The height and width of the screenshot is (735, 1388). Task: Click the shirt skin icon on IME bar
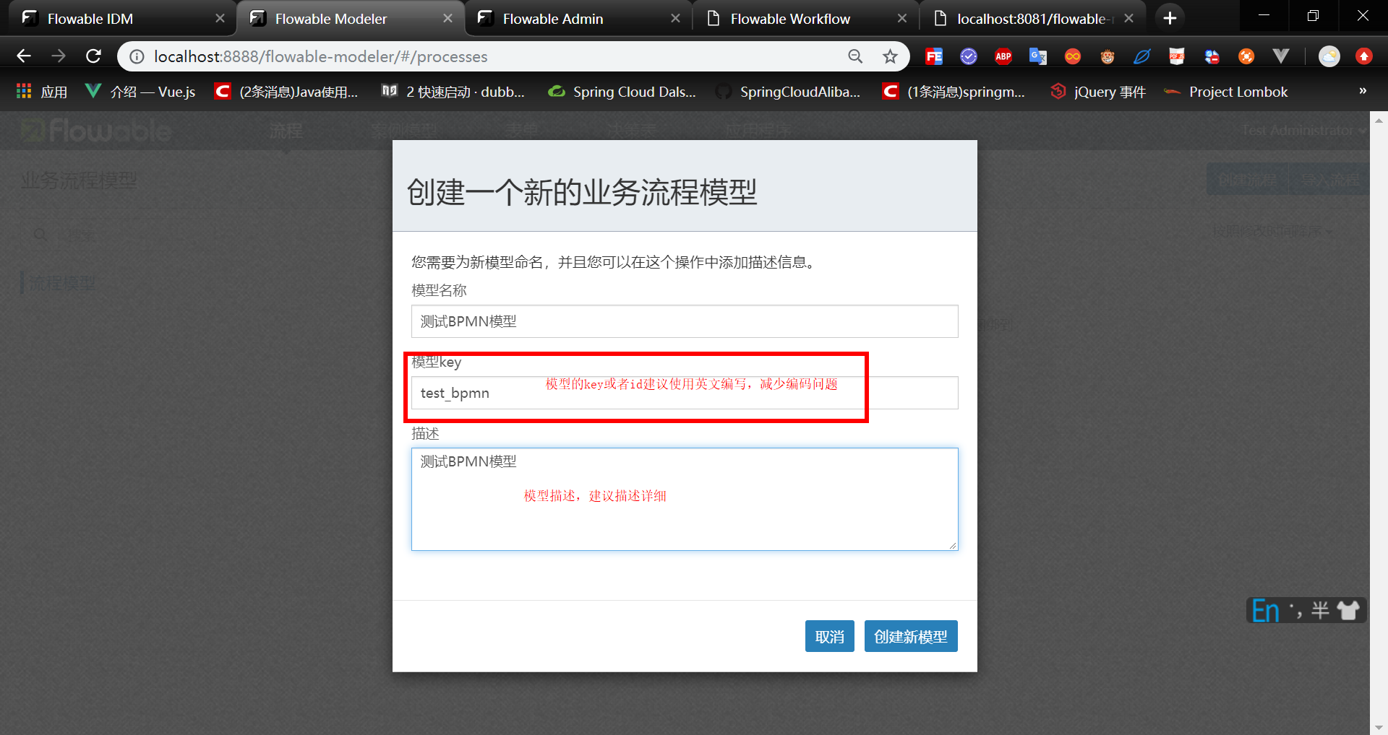pyautogui.click(x=1348, y=611)
